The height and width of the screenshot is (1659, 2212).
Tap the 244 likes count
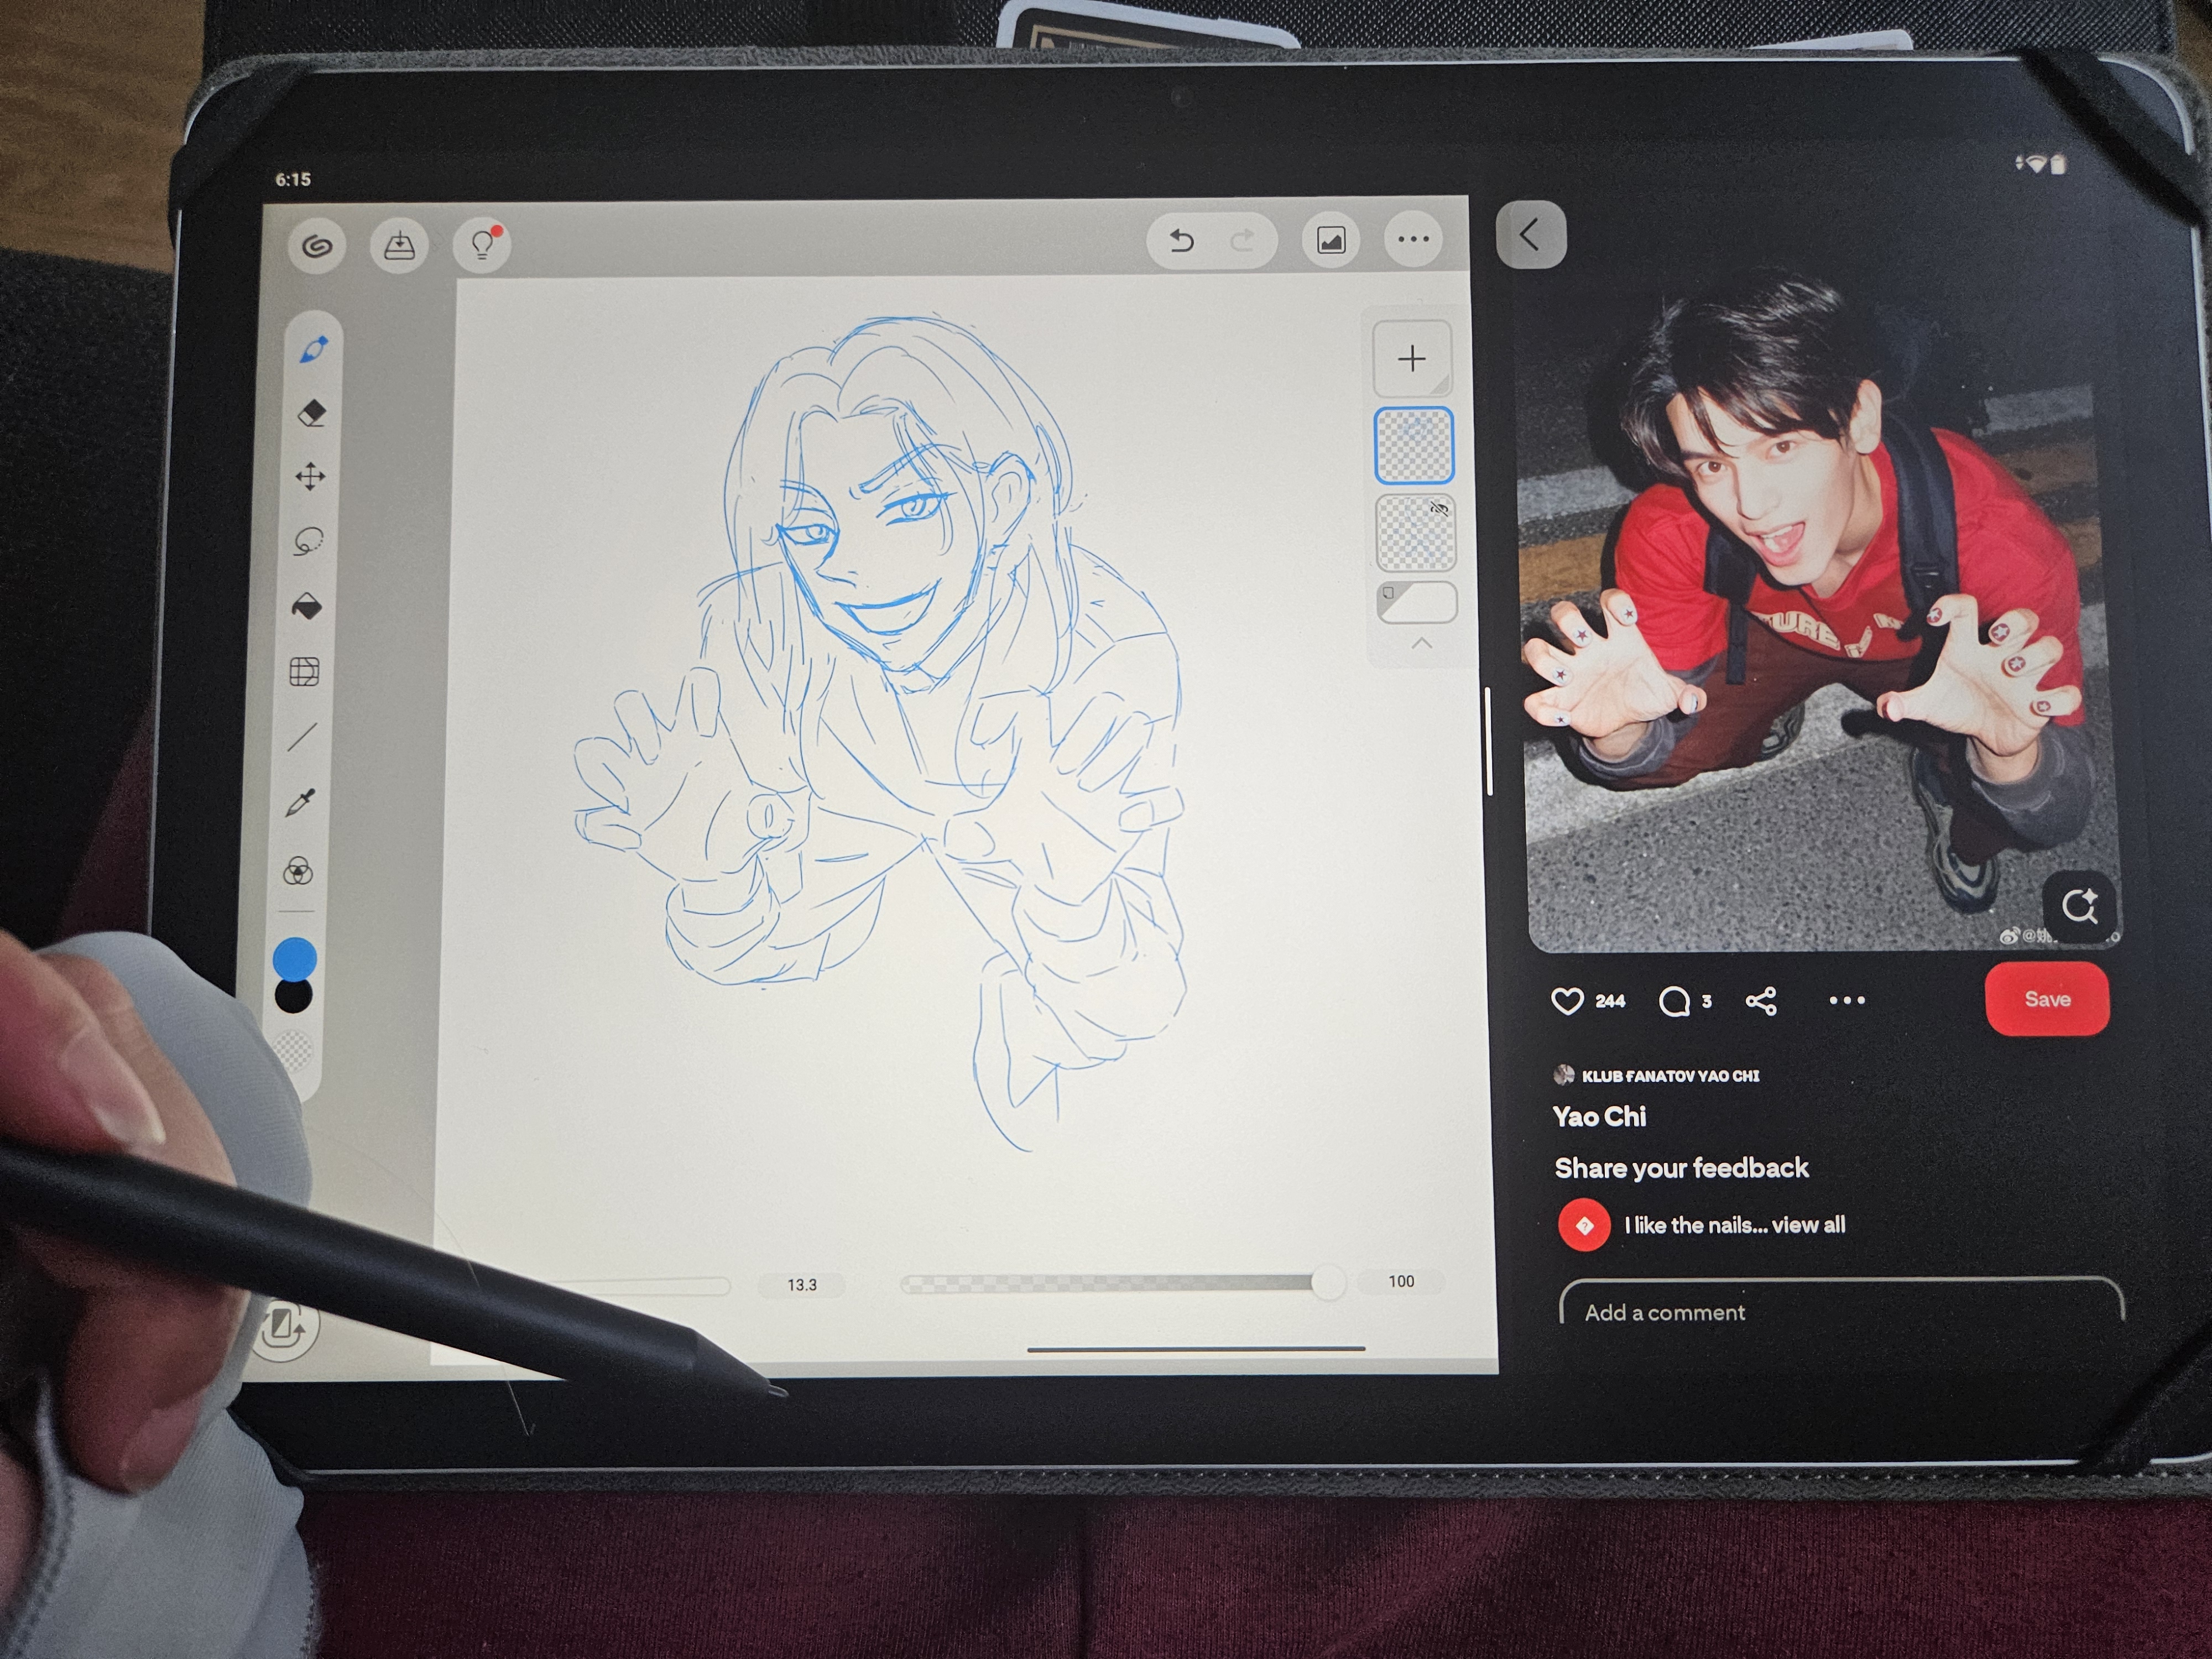pos(1610,1001)
